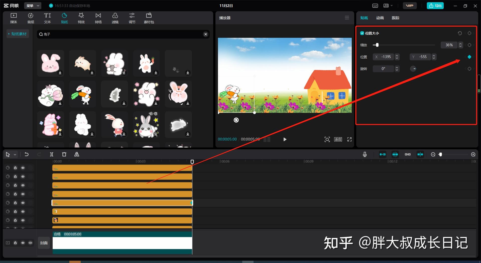Reset the 位置大小 settings
Screen dimensions: 481x263
click(x=460, y=33)
